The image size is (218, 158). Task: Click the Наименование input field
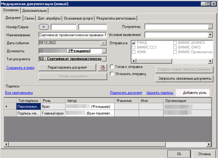tap(73, 35)
